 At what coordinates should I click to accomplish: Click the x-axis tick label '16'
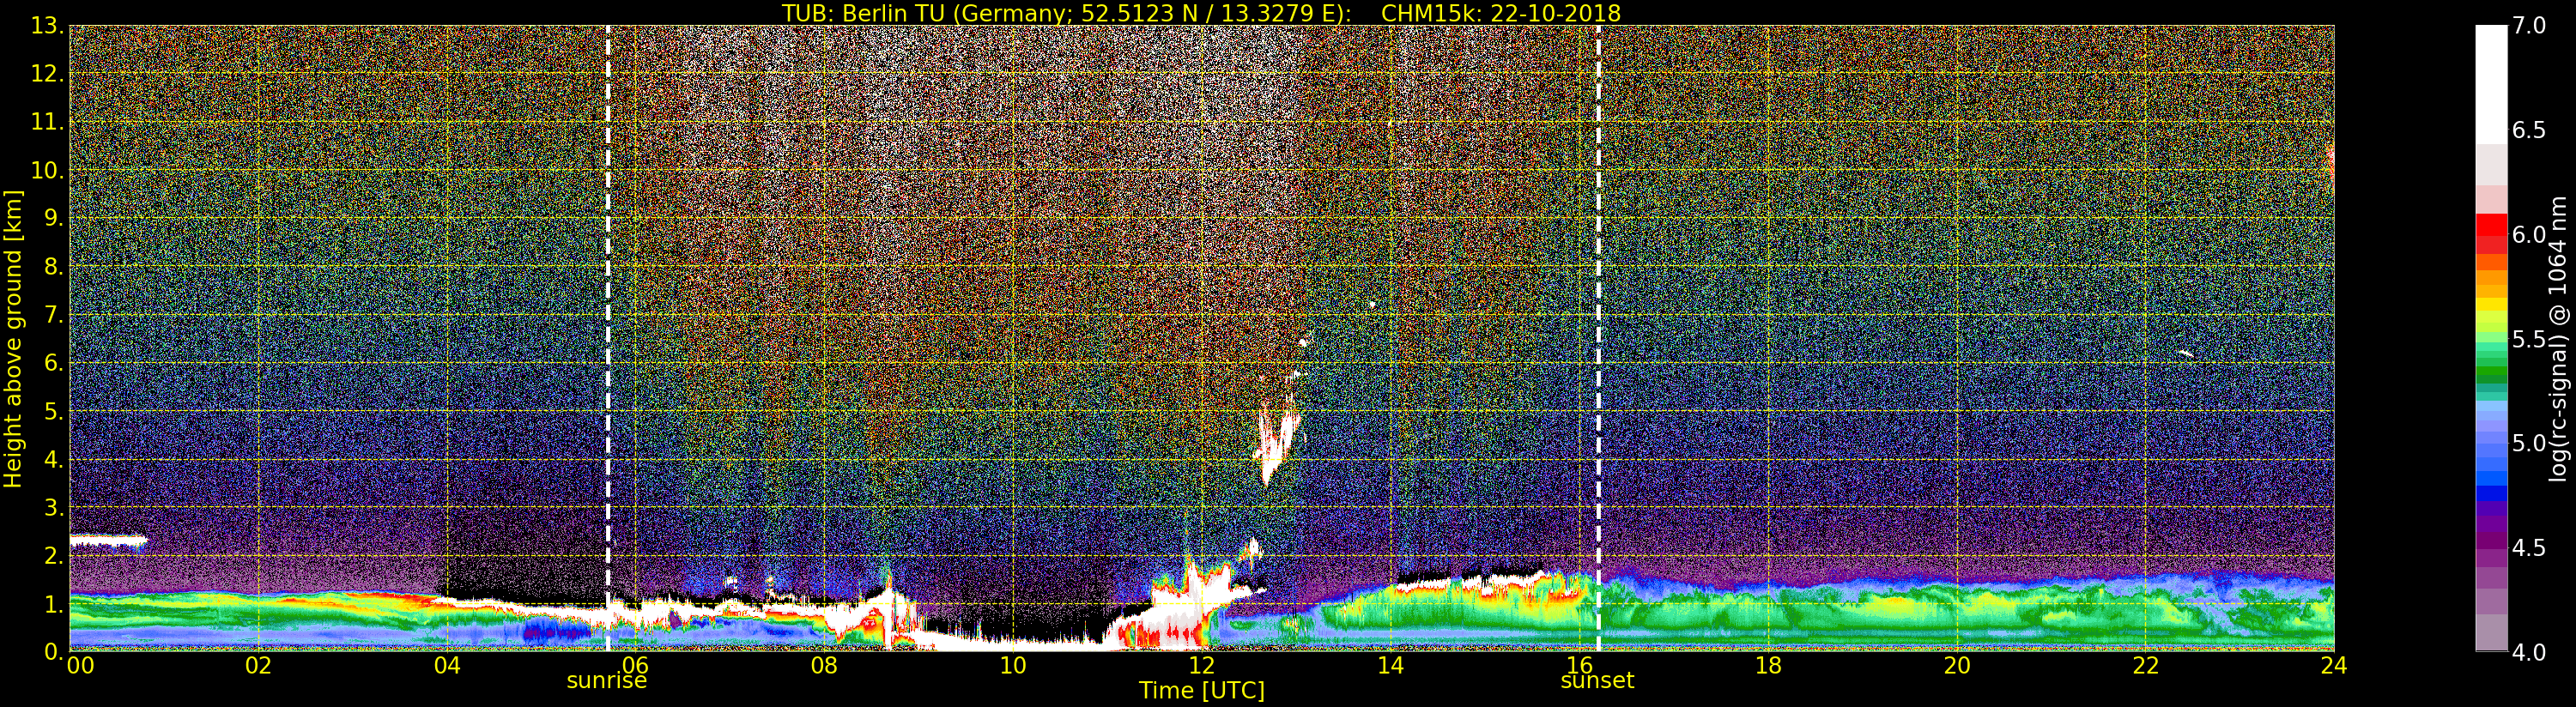(x=1579, y=666)
